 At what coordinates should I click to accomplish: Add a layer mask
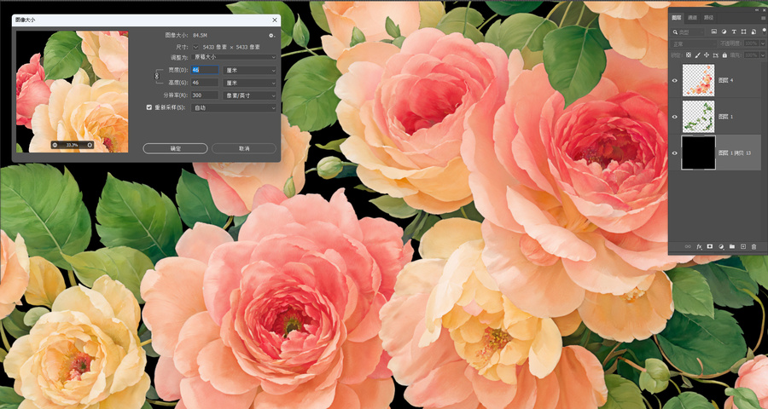[710, 246]
